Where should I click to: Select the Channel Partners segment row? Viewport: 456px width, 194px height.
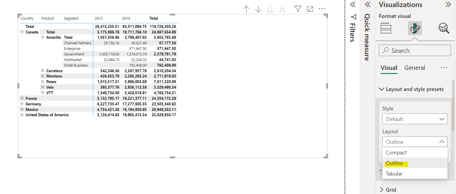pos(78,43)
